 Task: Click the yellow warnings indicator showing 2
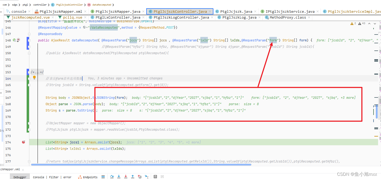(353, 24)
